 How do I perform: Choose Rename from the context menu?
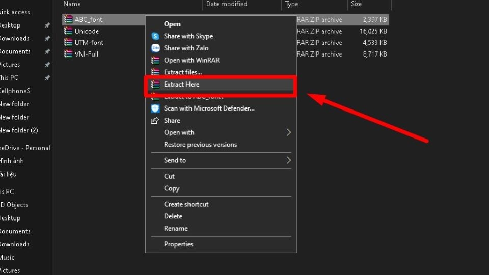coord(176,228)
